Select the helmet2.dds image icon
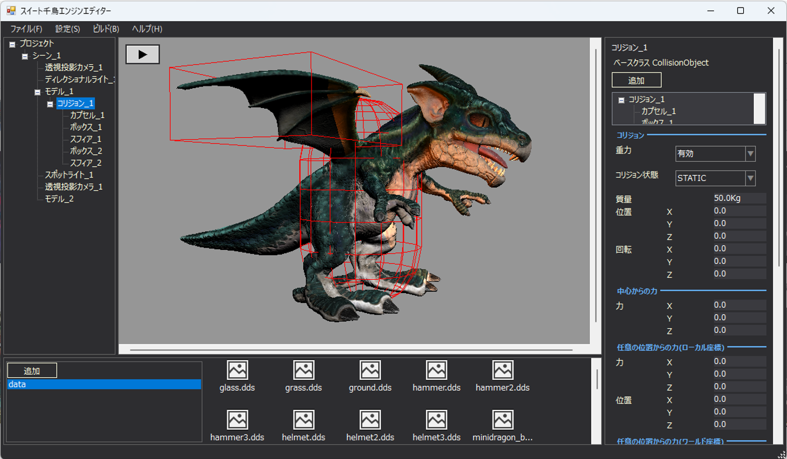This screenshot has height=459, width=787. click(x=370, y=419)
